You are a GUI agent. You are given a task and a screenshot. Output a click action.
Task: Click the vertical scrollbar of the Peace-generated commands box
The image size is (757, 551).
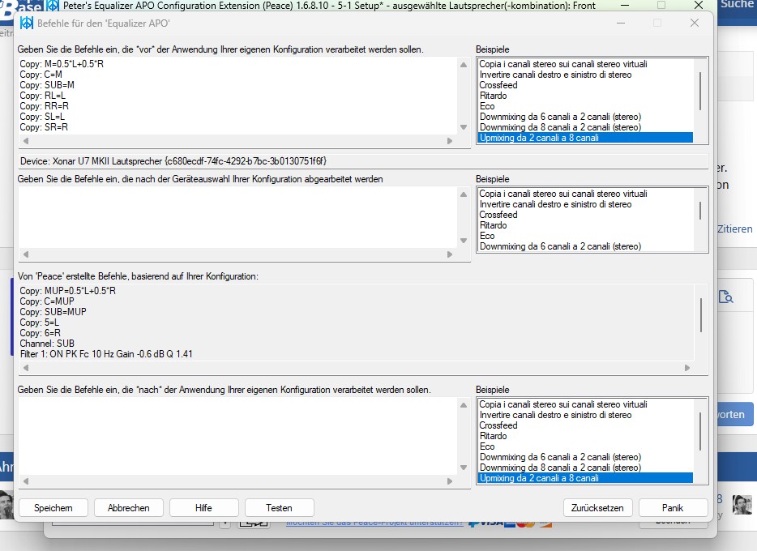701,315
